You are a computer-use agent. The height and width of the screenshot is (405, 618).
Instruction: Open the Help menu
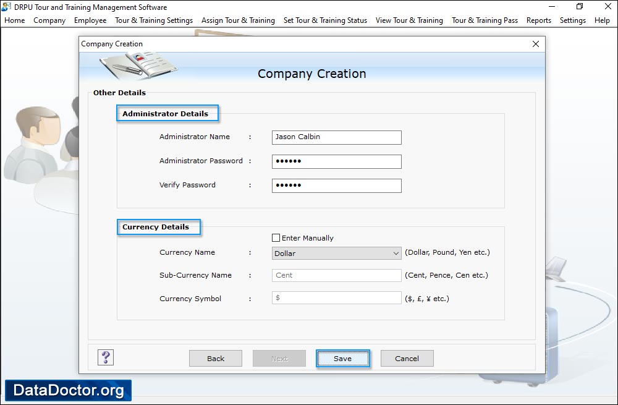tap(602, 20)
